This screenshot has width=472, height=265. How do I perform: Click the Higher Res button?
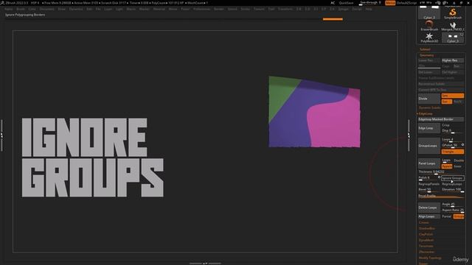pyautogui.click(x=452, y=60)
